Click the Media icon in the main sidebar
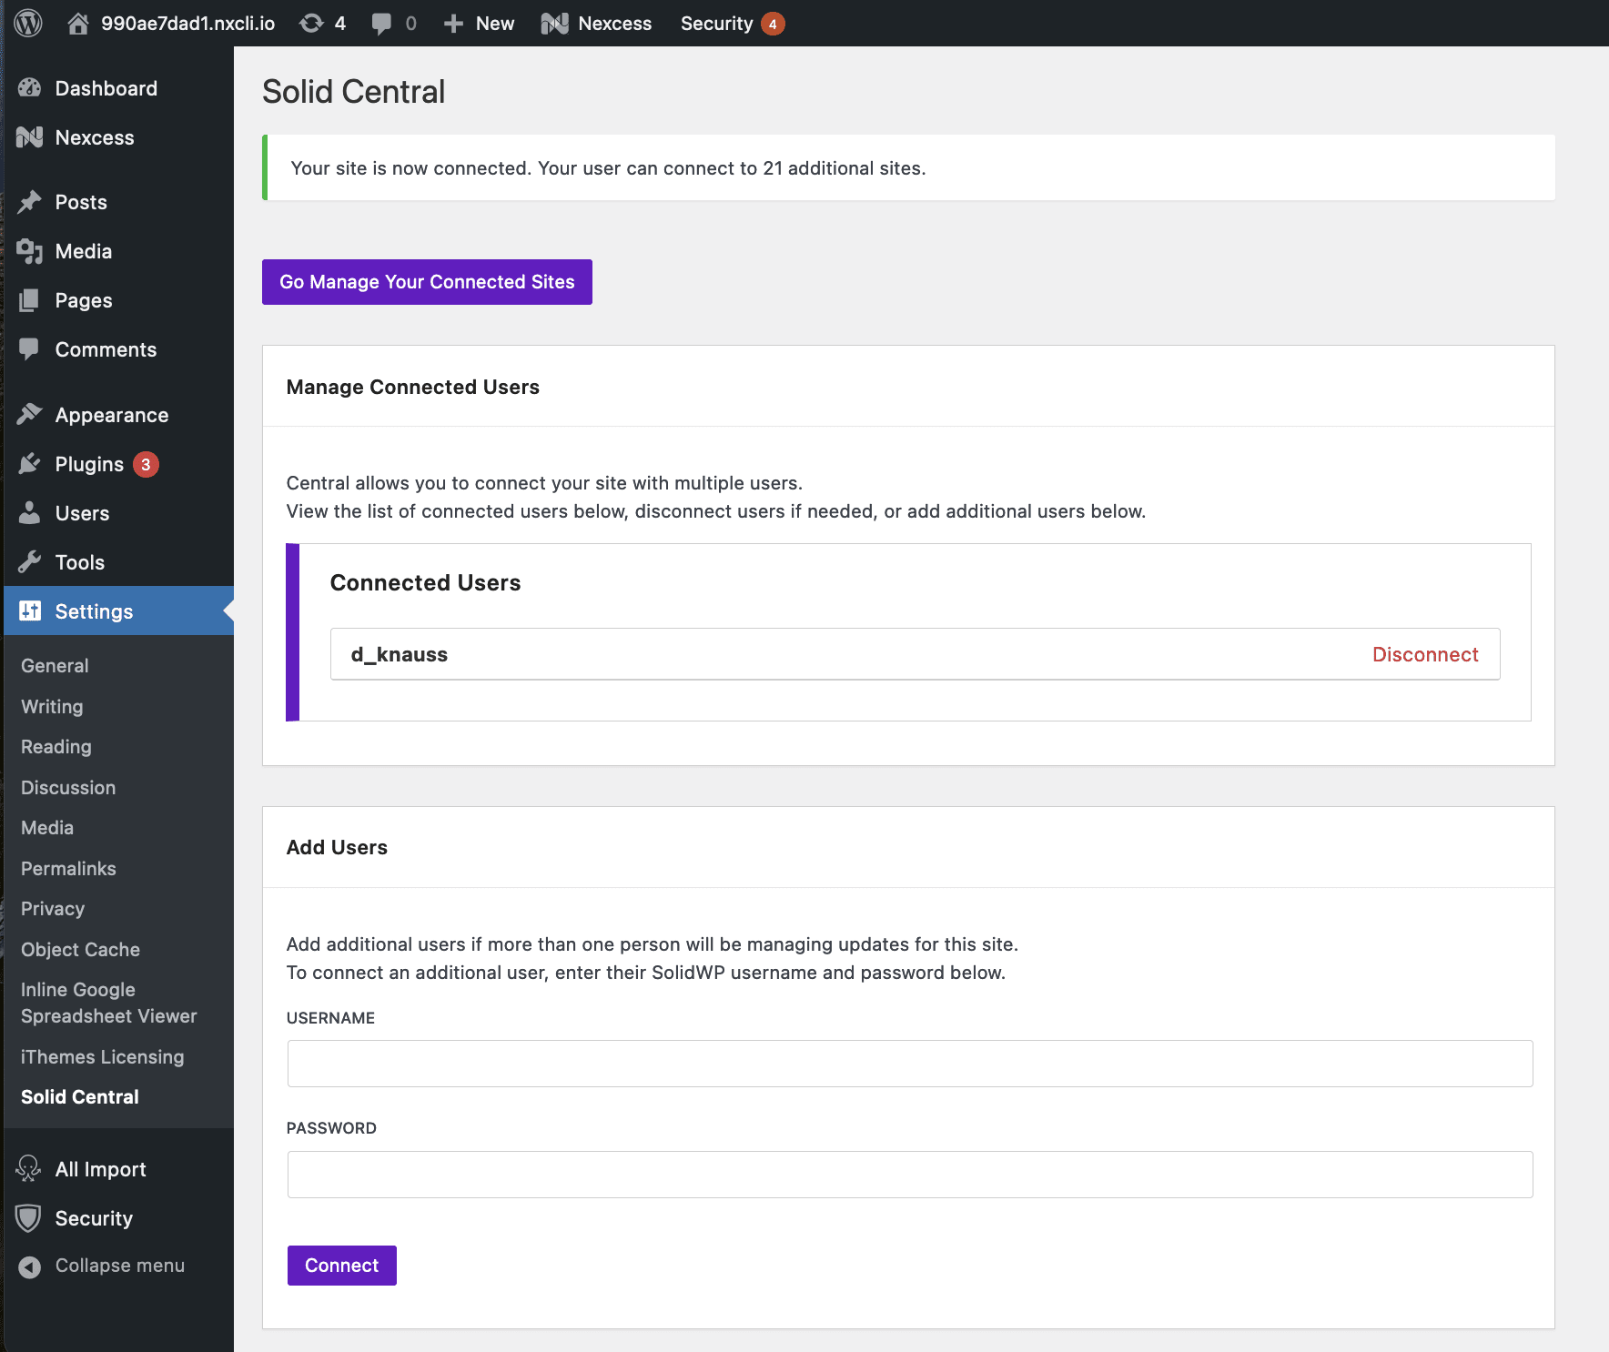 pos(29,251)
